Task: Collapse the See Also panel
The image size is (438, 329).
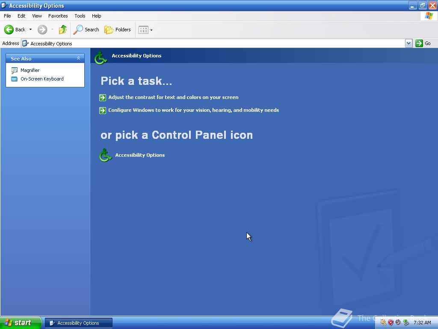Action: 79,58
